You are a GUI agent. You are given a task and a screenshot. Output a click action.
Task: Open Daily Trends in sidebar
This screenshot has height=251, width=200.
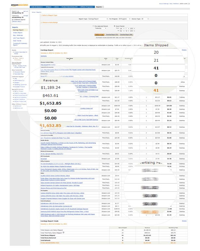(x=17, y=41)
